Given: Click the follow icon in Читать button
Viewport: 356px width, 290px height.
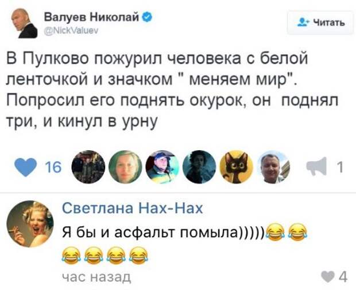Looking at the screenshot, I should (x=304, y=22).
